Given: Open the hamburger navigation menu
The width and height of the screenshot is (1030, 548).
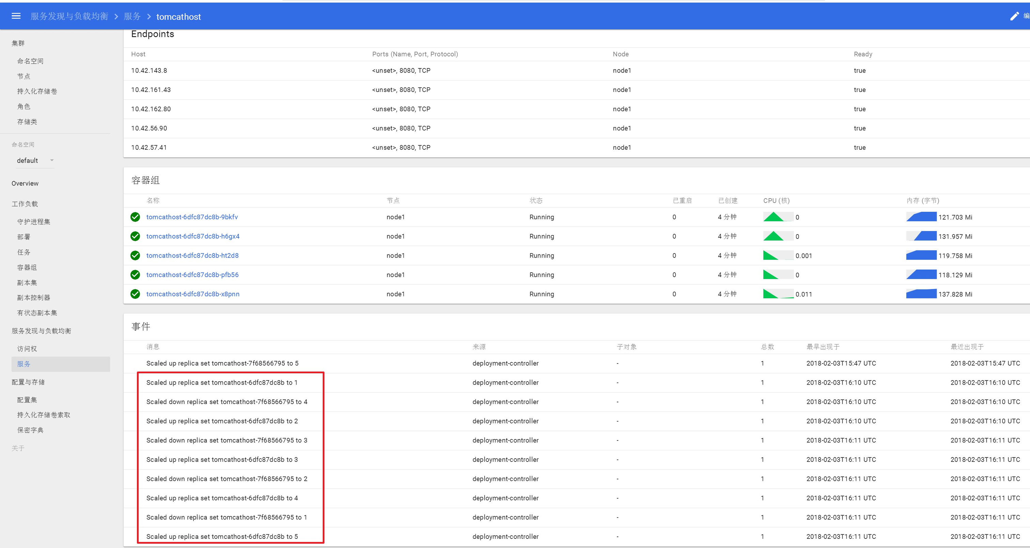Looking at the screenshot, I should (x=16, y=16).
